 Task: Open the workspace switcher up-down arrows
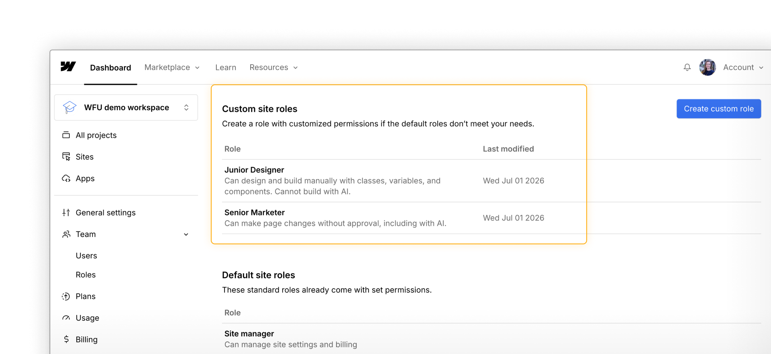pyautogui.click(x=186, y=107)
